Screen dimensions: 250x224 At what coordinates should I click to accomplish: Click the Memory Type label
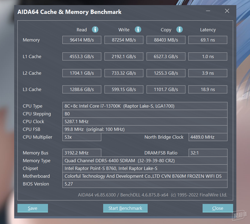click(36, 161)
